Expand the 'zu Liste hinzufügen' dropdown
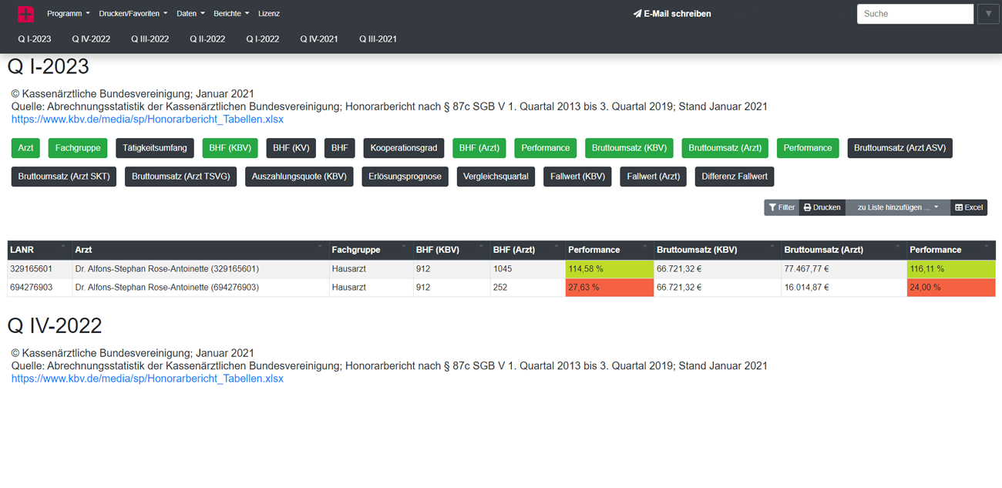 click(x=898, y=207)
